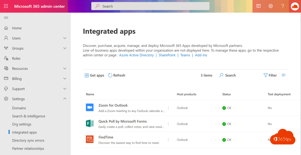Click the Refresh button
Viewport: 301px width, 155px height.
click(117, 75)
